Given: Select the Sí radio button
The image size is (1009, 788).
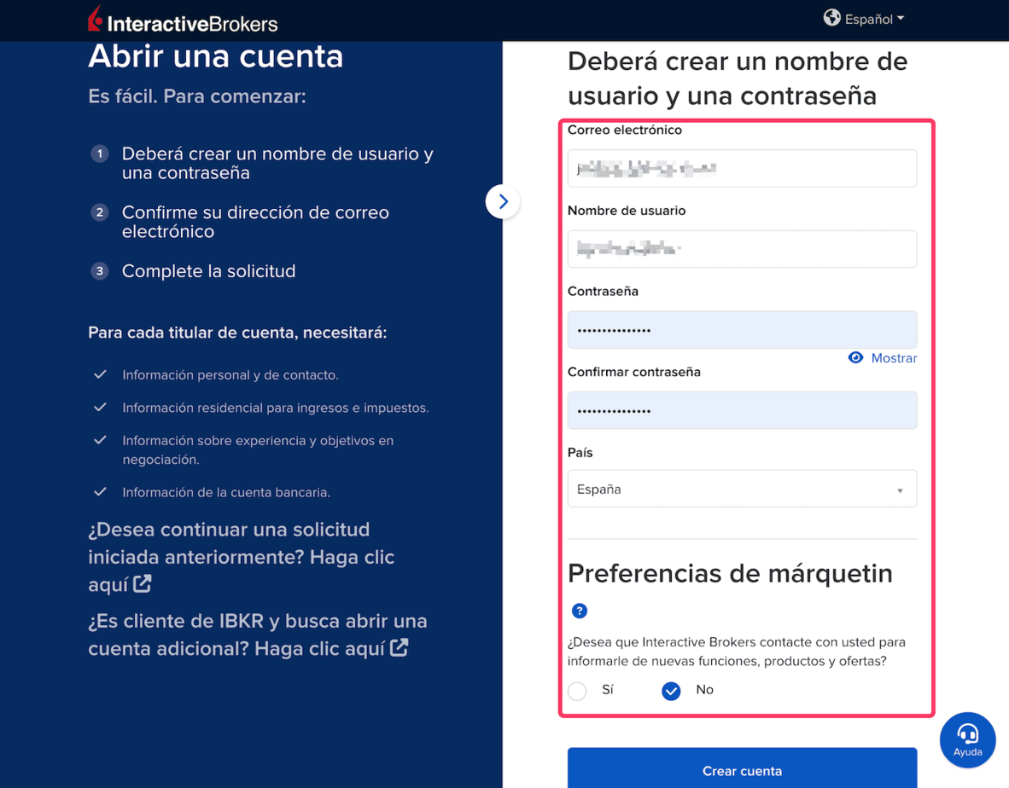Looking at the screenshot, I should 577,691.
